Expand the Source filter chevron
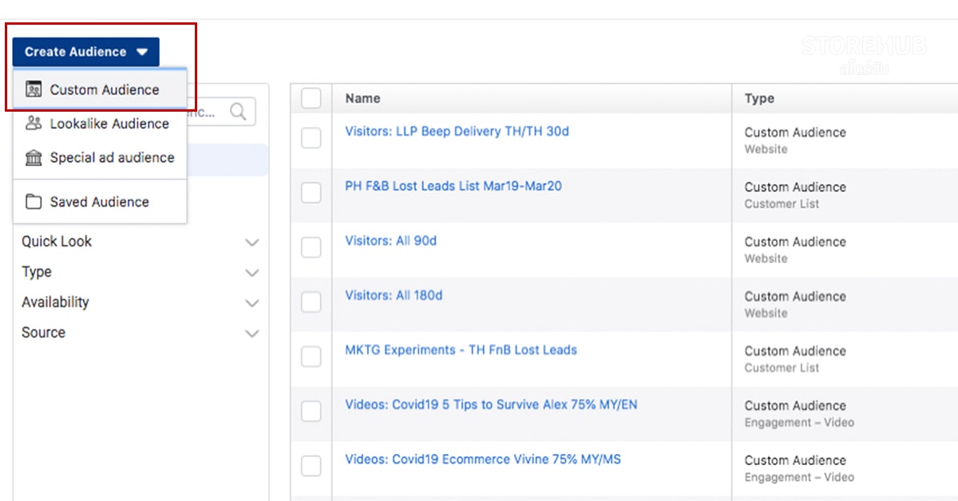The height and width of the screenshot is (501, 958). pyautogui.click(x=252, y=333)
